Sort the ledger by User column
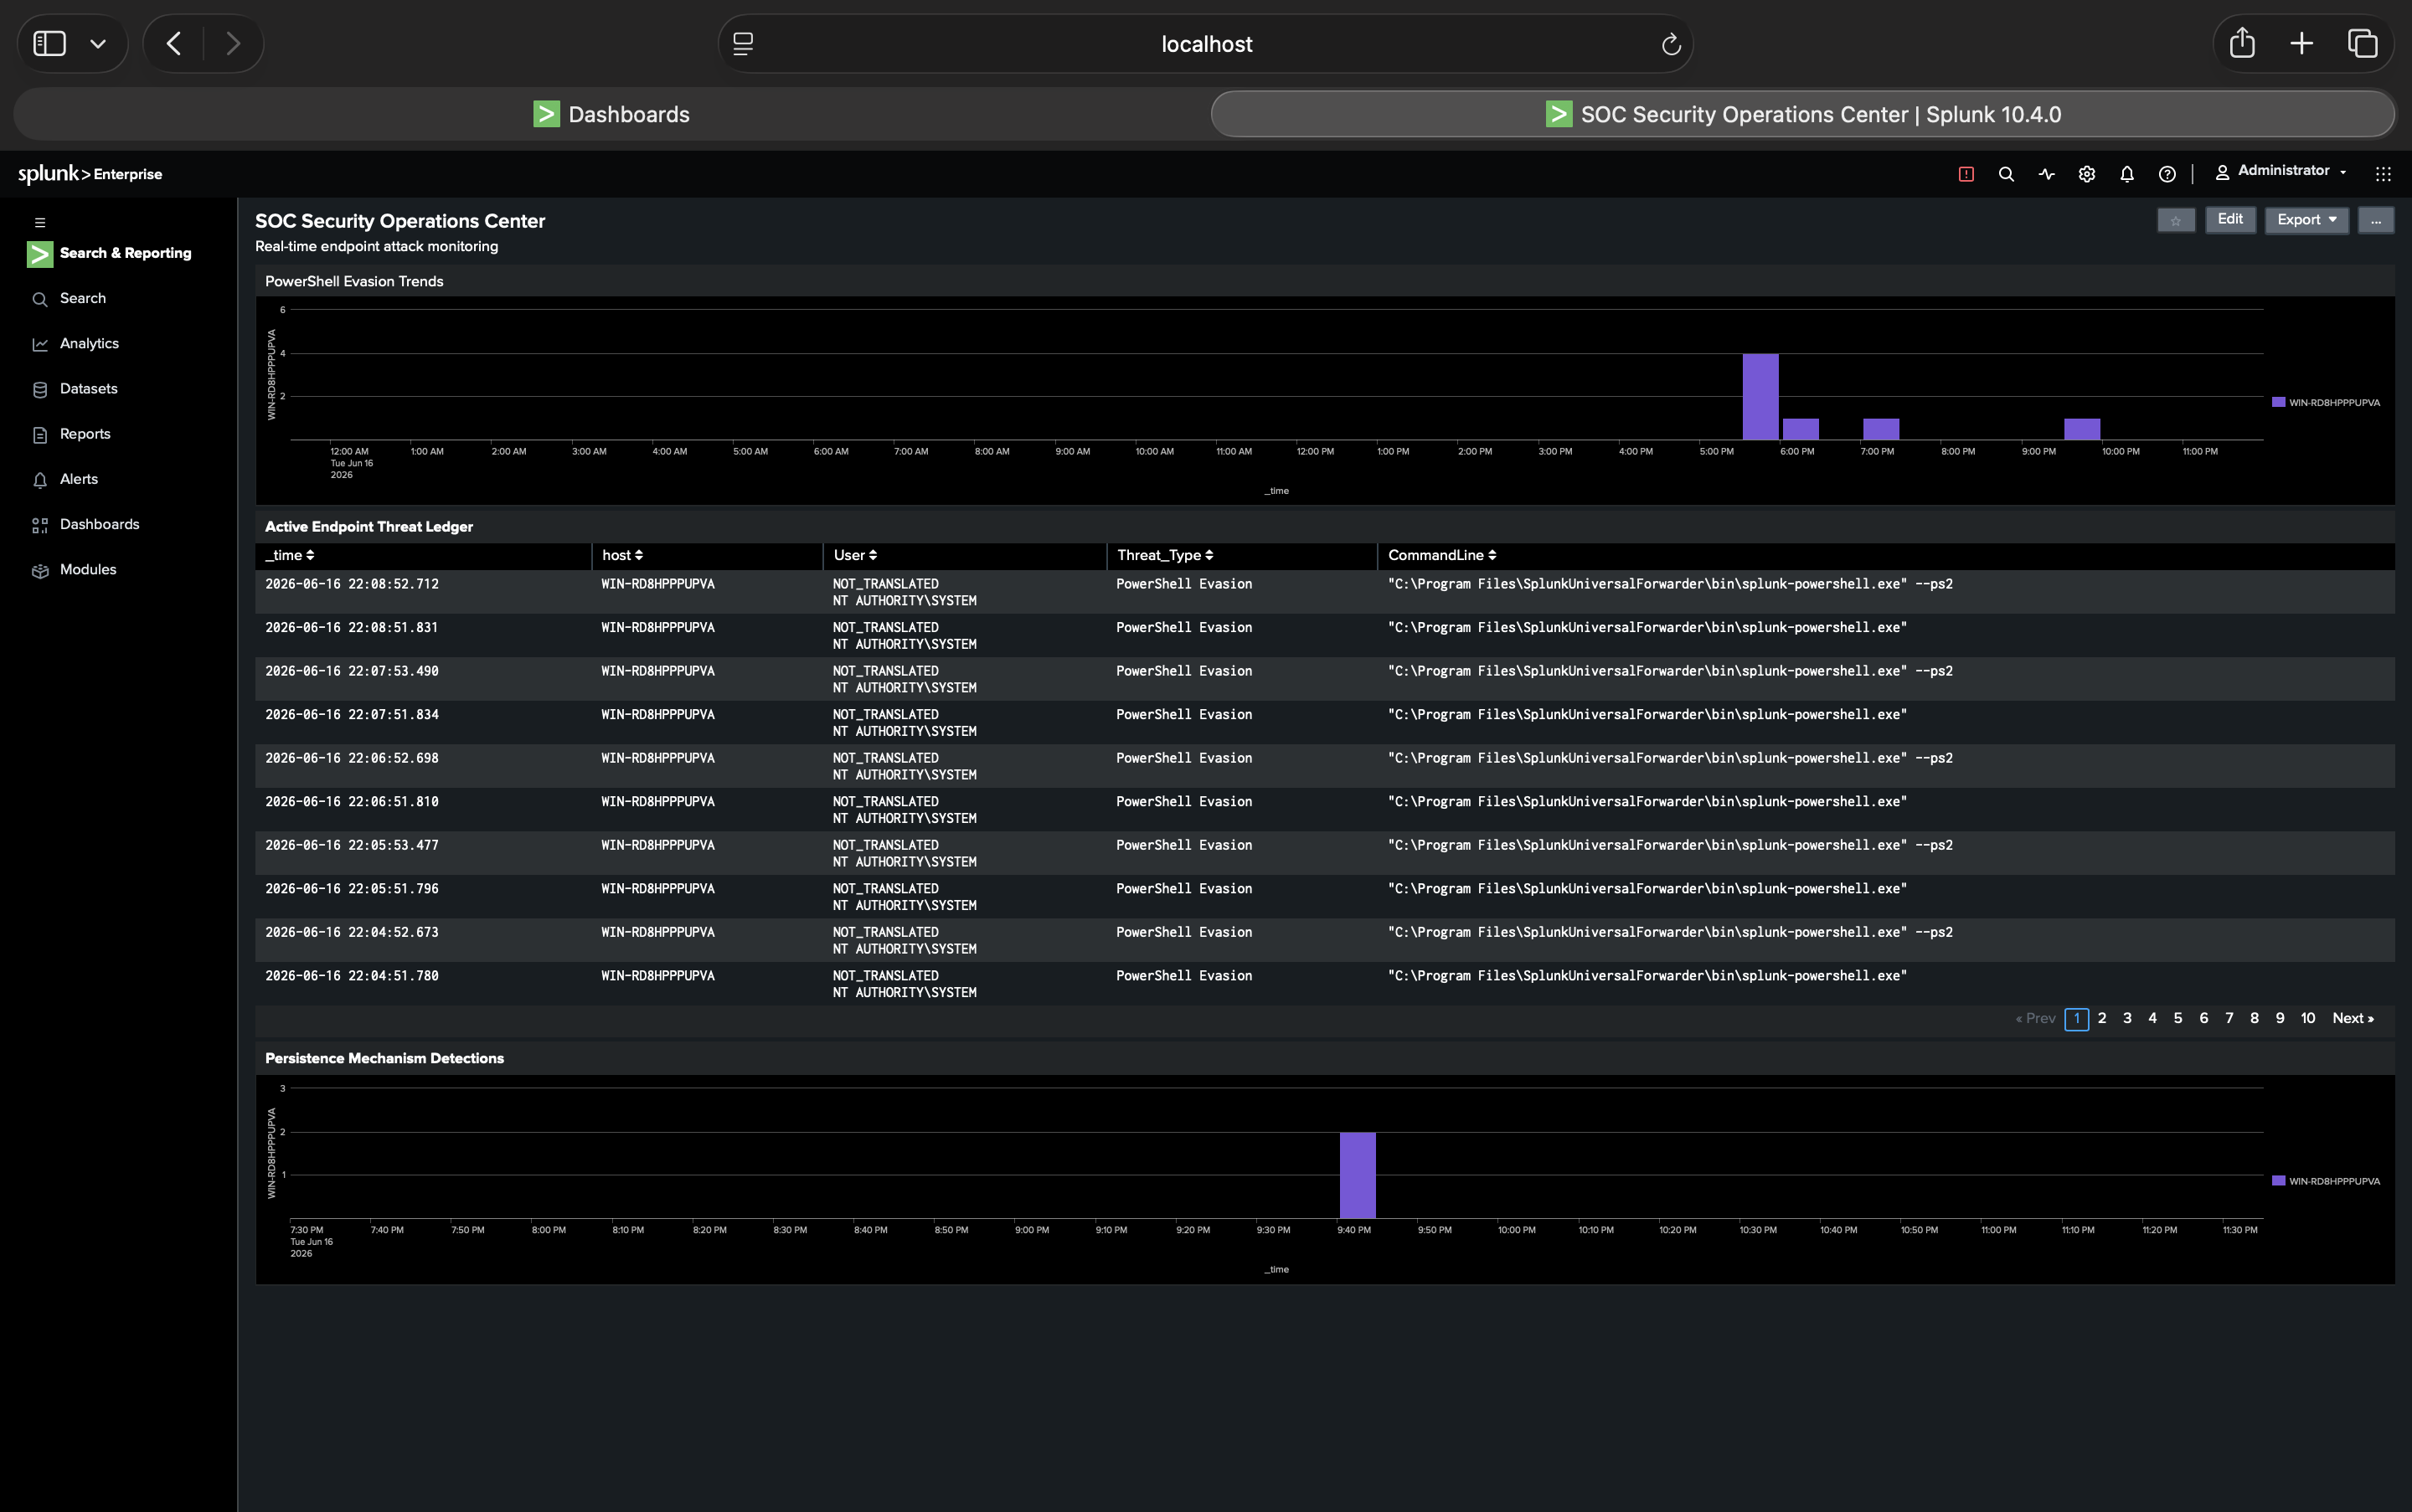 click(x=855, y=555)
